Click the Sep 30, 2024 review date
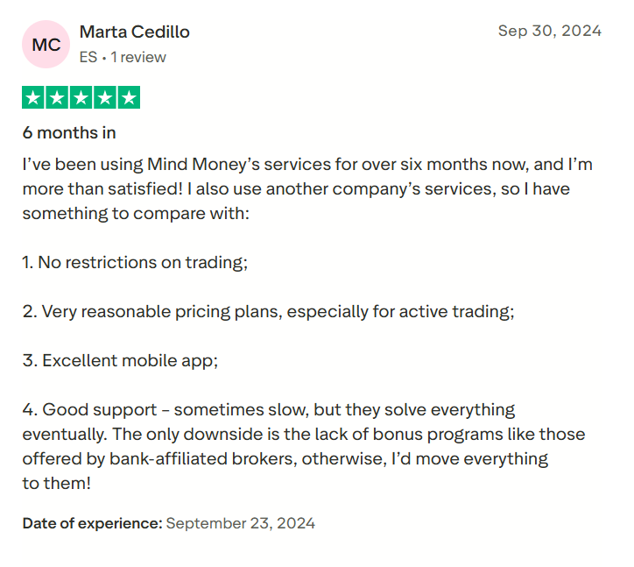634x567 pixels. [549, 31]
